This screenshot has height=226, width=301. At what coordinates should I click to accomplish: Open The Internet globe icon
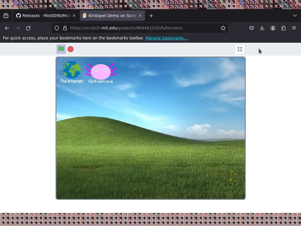(x=72, y=69)
